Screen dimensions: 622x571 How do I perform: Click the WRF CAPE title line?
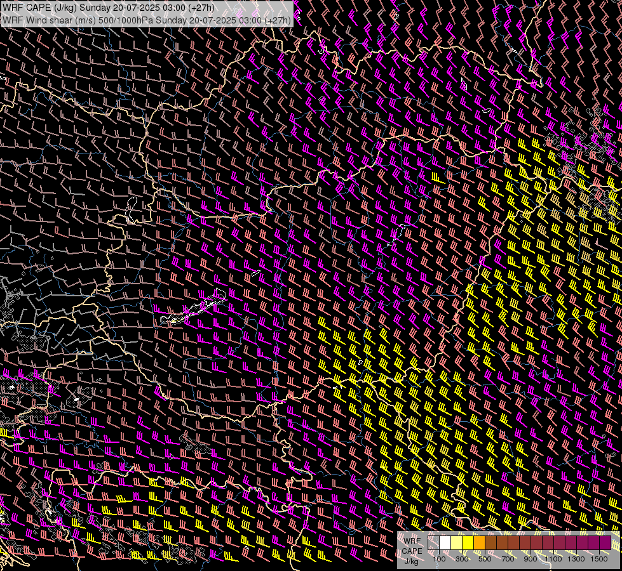[108, 8]
